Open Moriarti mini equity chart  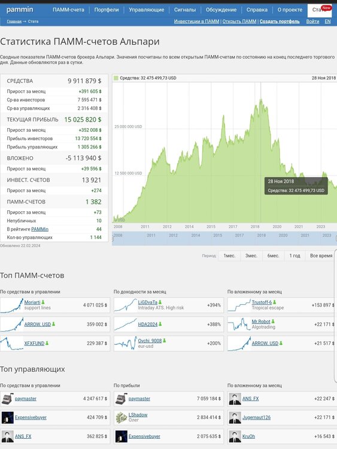(x=12, y=305)
